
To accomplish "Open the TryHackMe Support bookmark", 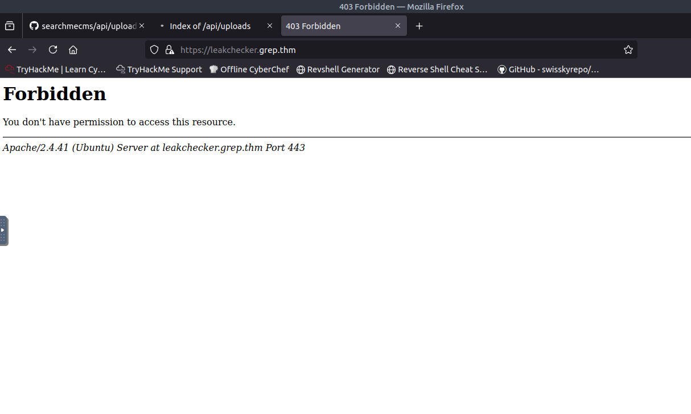I will [x=159, y=69].
